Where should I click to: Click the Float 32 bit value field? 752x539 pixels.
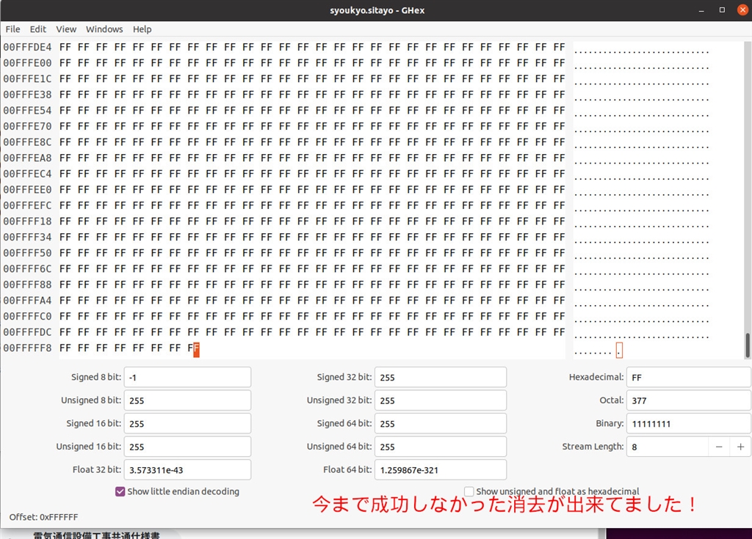187,469
